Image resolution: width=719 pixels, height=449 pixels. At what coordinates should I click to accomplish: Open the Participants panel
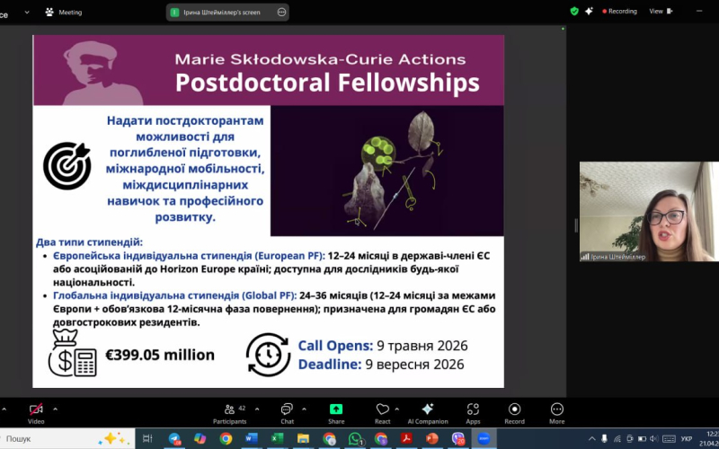[229, 413]
